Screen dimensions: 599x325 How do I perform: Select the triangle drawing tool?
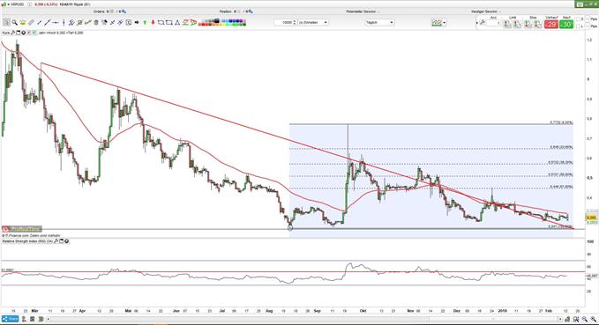(x=177, y=23)
